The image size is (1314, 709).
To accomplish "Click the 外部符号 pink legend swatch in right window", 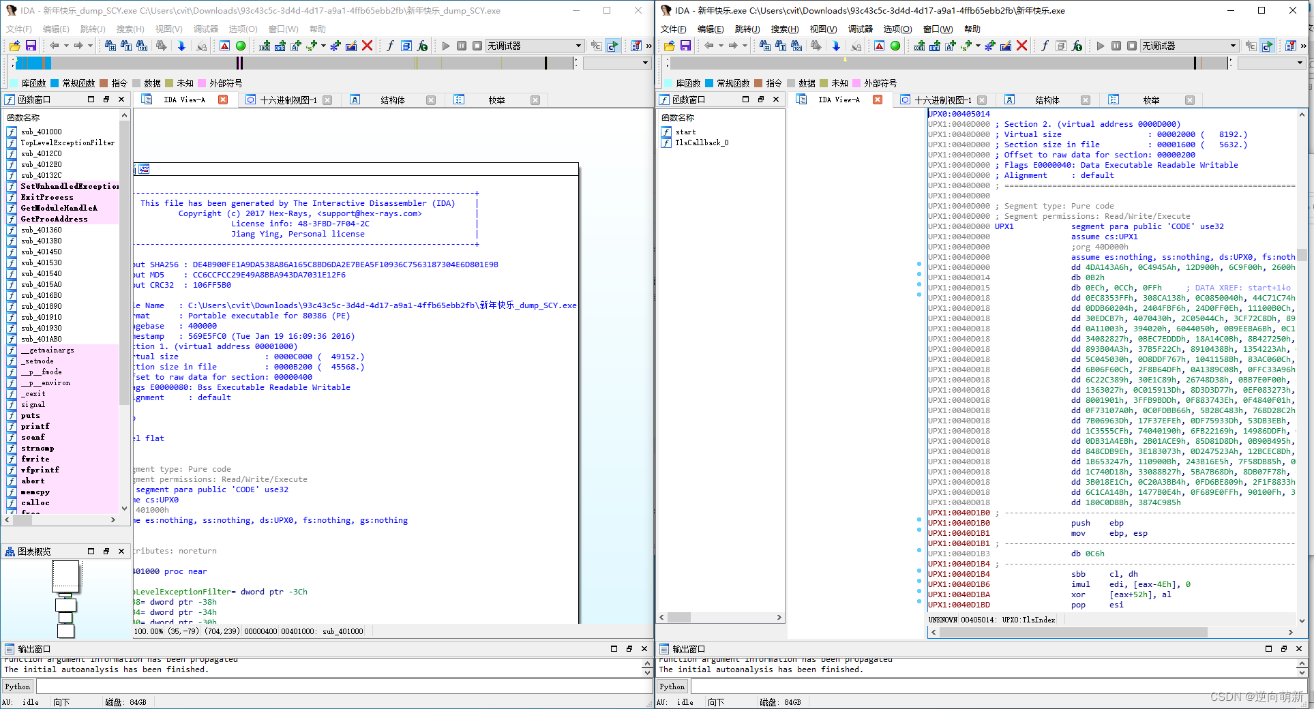I will pyautogui.click(x=857, y=83).
